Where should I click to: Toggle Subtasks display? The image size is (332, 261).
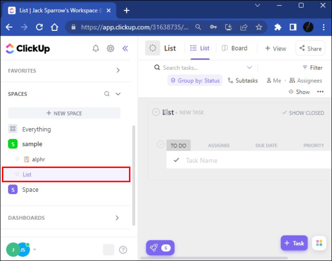click(243, 80)
